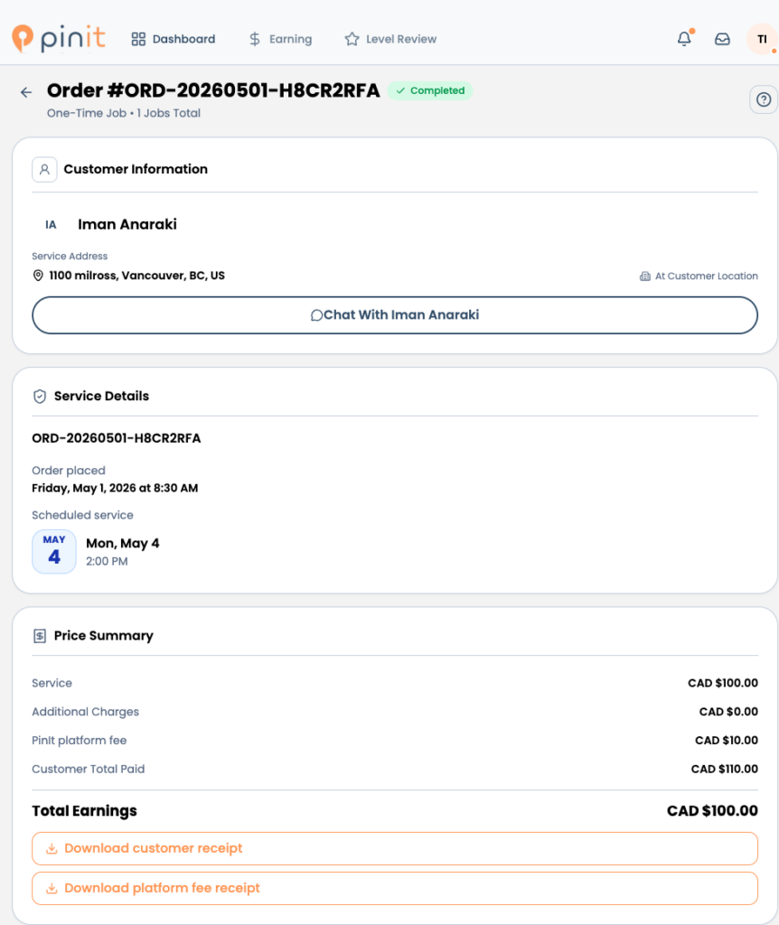The height and width of the screenshot is (925, 779).
Task: Download customer receipt
Action: click(395, 849)
